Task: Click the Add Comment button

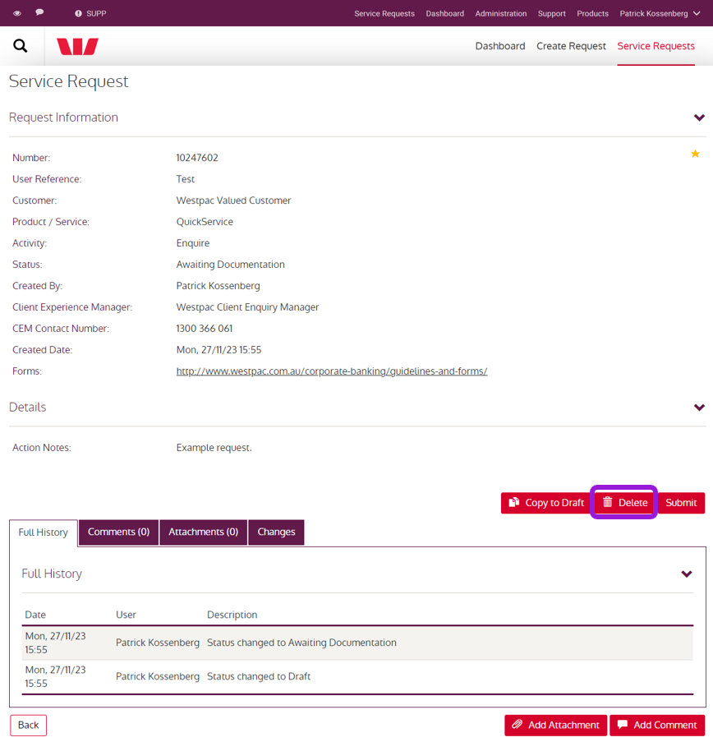Action: [657, 725]
